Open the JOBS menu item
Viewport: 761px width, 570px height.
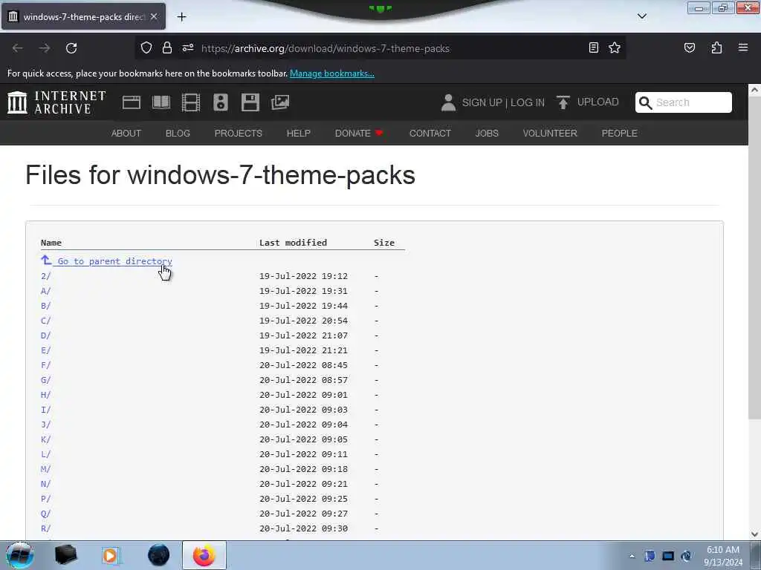pyautogui.click(x=487, y=134)
